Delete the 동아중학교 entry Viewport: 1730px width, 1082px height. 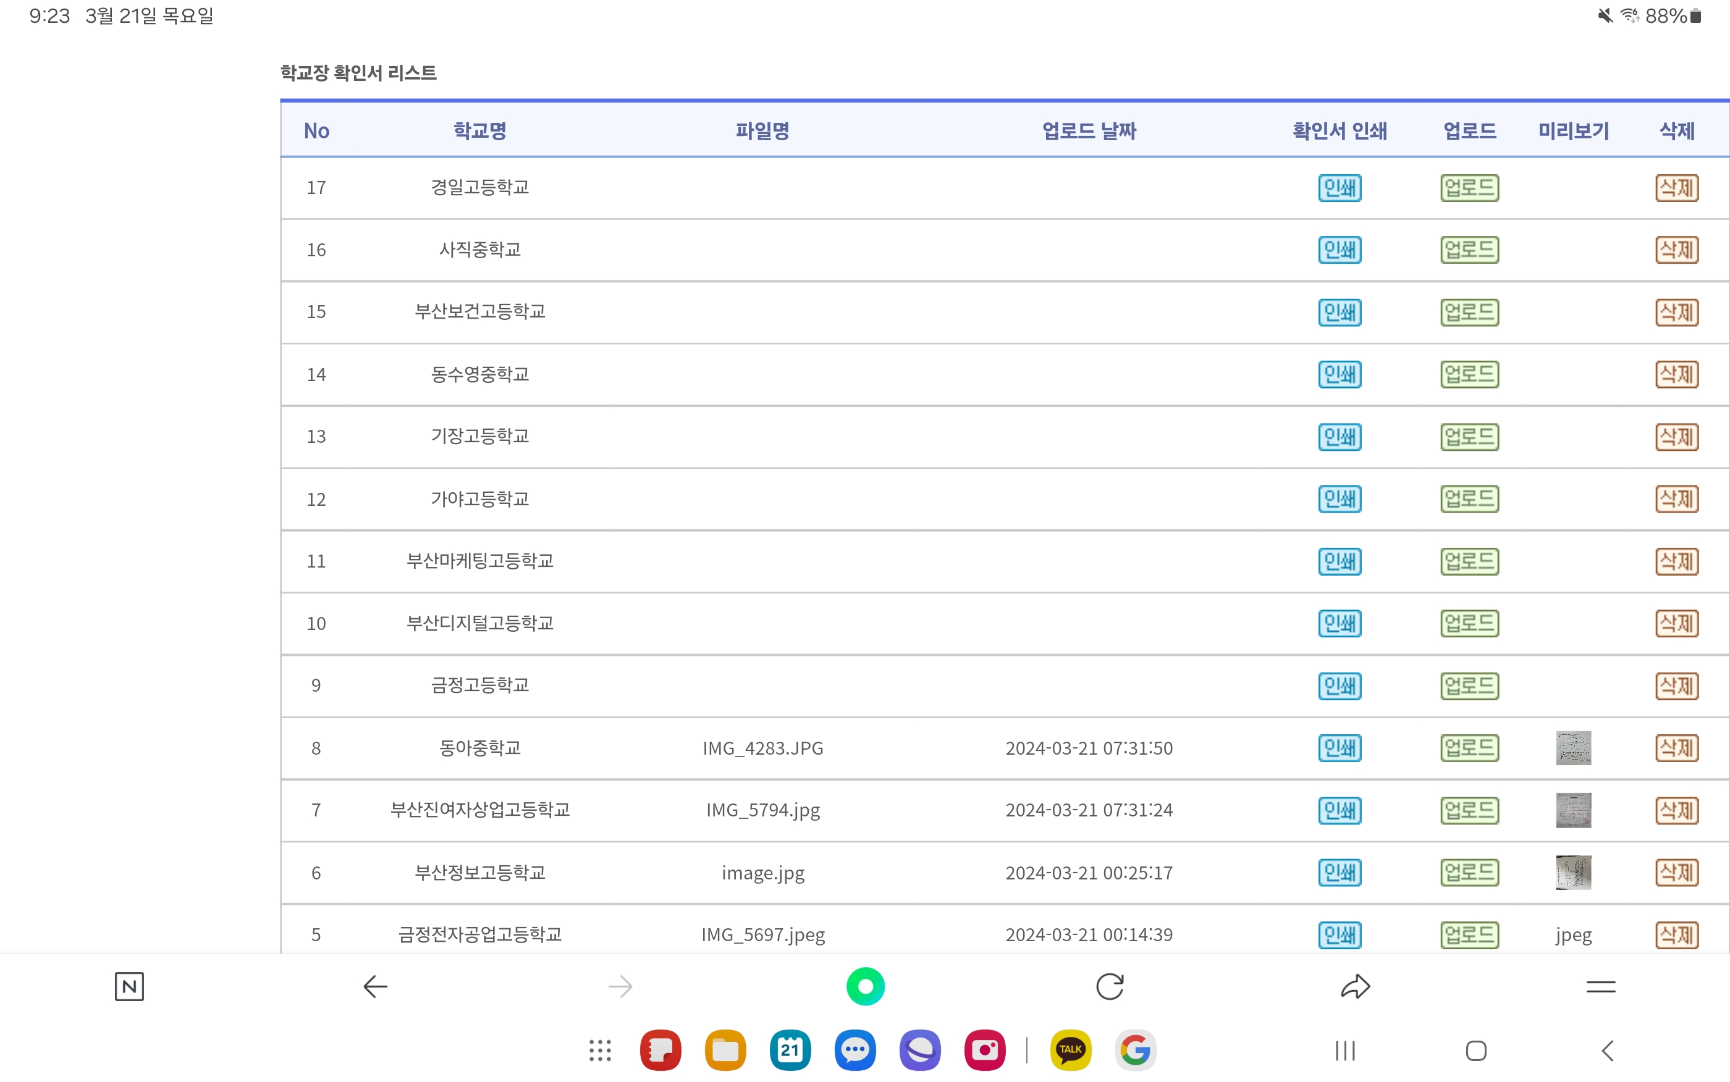click(1677, 748)
